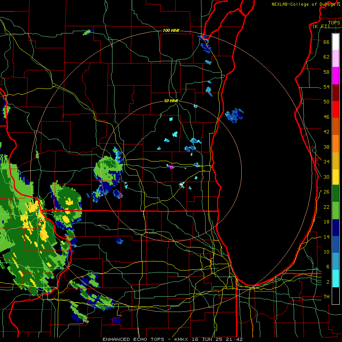Viewport: 342px width, 342px height.
Task: Click the light pink legend swatch
Action: pyautogui.click(x=336, y=58)
